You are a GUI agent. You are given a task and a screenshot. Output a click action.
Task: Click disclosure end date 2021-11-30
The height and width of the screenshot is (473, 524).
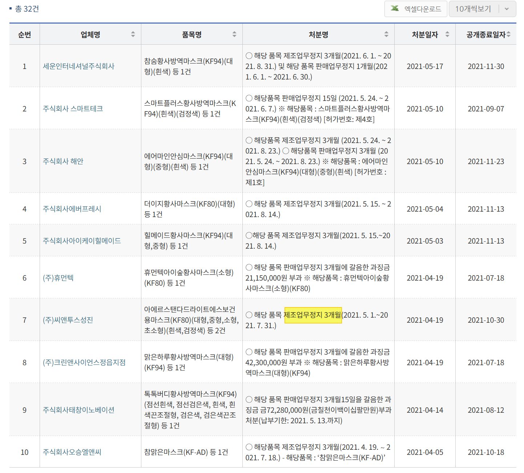tap(486, 66)
